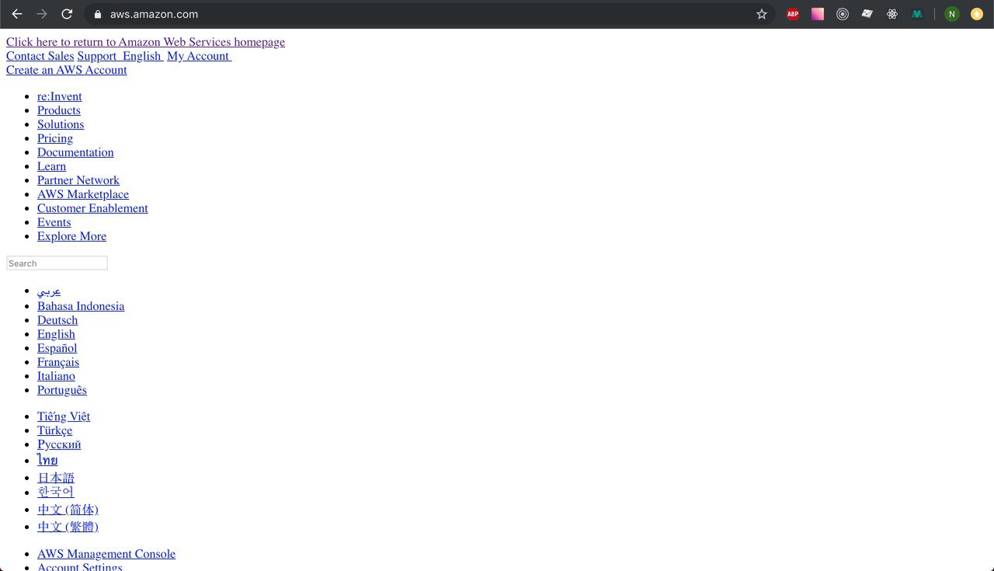Open the Partner Network navigation item
This screenshot has height=571, width=994.
pos(78,180)
